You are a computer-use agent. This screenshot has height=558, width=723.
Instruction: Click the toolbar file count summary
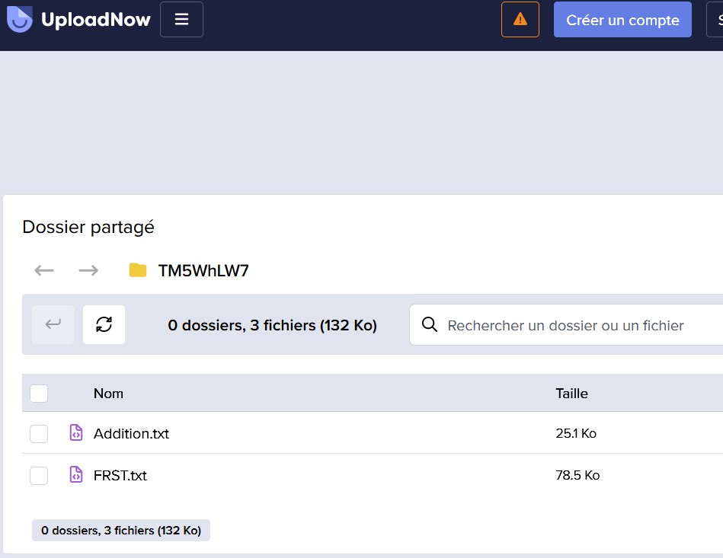273,325
